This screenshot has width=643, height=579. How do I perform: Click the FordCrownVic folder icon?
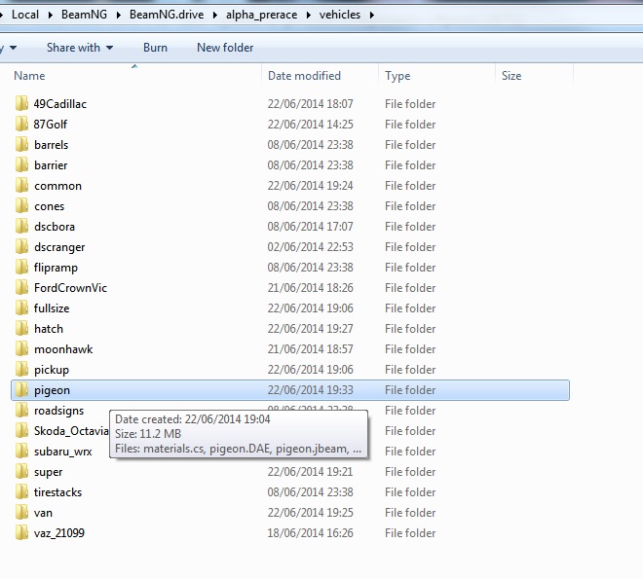pos(21,288)
